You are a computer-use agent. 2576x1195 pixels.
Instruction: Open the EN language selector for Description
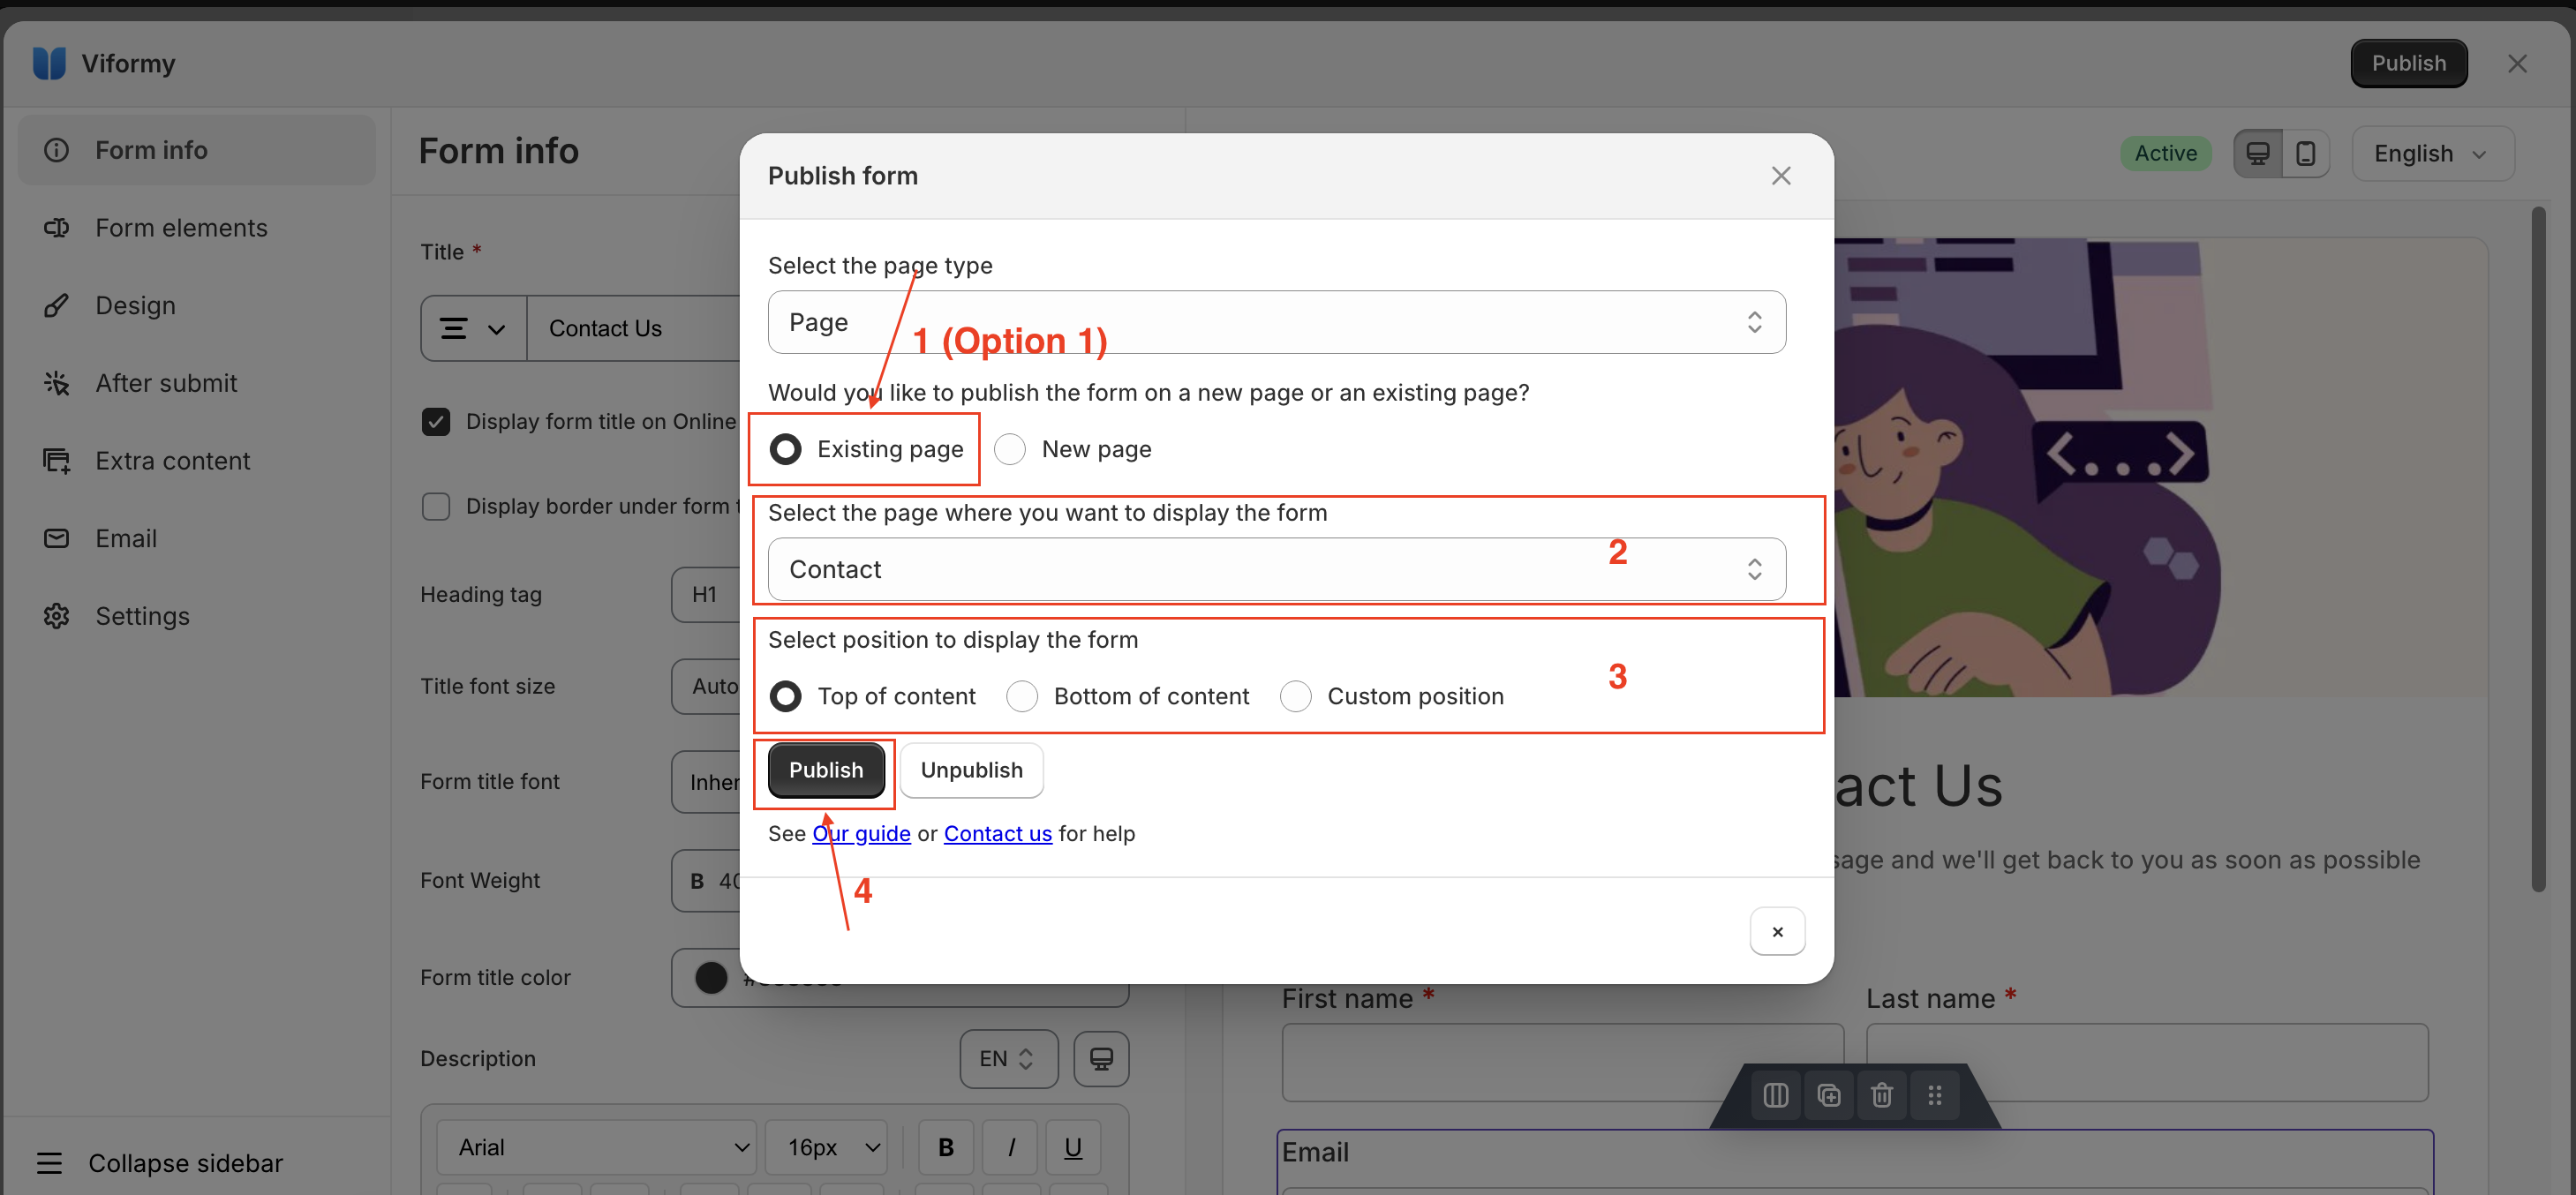click(1008, 1059)
